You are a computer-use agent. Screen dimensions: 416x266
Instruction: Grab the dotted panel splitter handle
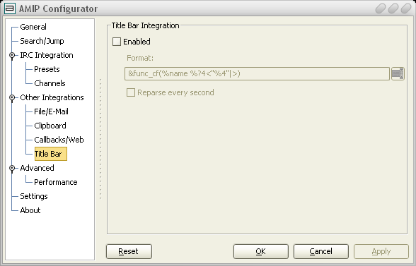pyautogui.click(x=100, y=139)
